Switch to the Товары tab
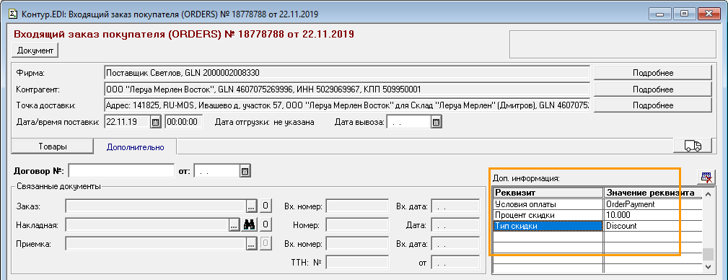 (53, 146)
